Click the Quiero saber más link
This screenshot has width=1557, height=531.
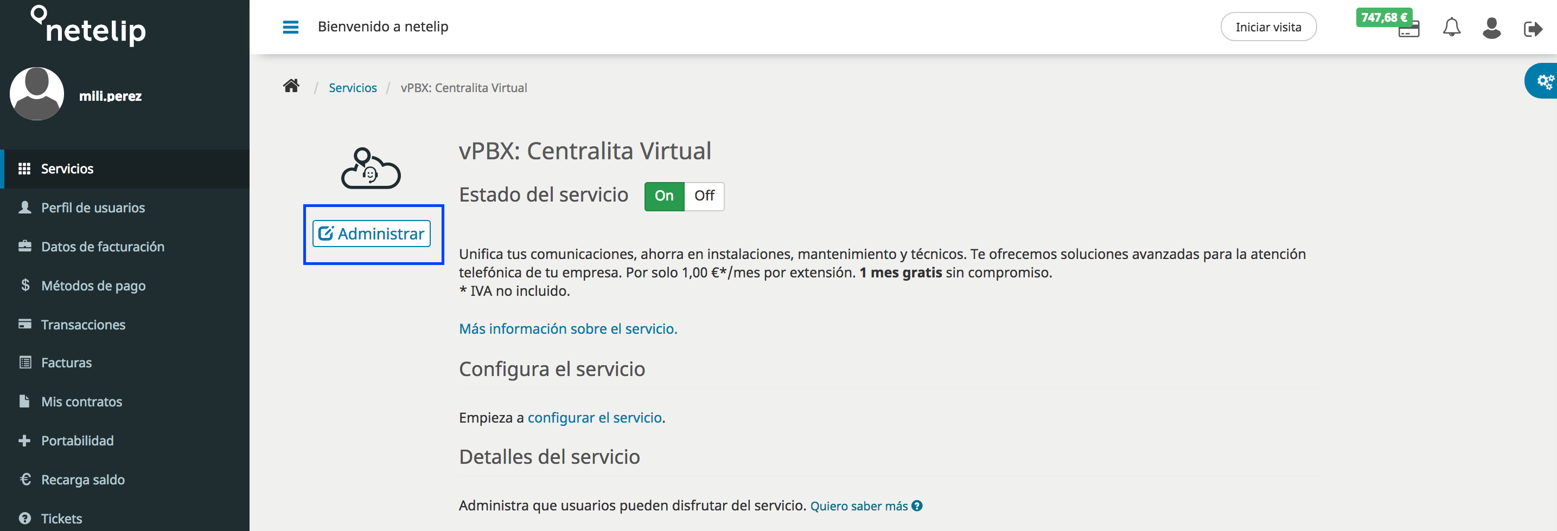[859, 506]
